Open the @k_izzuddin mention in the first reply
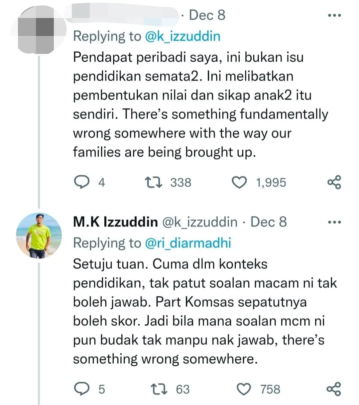Viewport: 359px width, 405px height. 182,36
